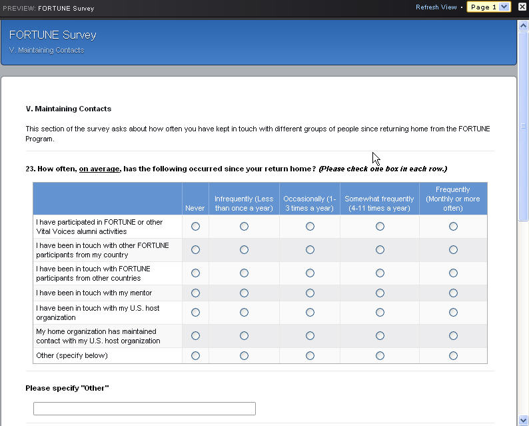The width and height of the screenshot is (529, 426).
Task: Click the scrollbar down arrow
Action: [523, 420]
